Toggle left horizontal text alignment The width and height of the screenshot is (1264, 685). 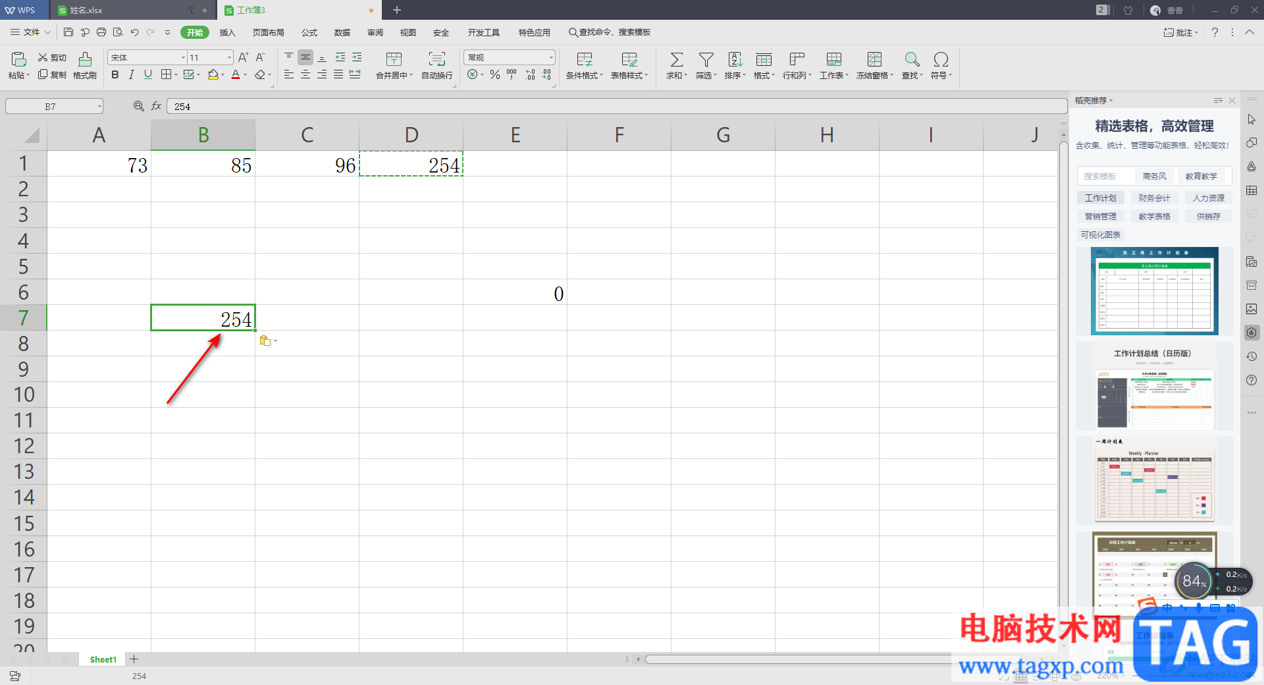click(x=289, y=75)
